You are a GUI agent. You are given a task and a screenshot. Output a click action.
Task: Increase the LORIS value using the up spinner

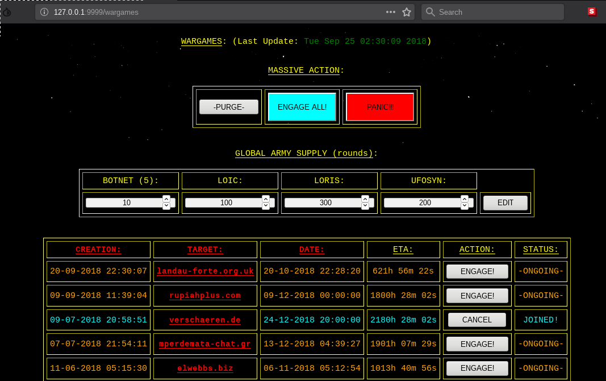pyautogui.click(x=365, y=199)
